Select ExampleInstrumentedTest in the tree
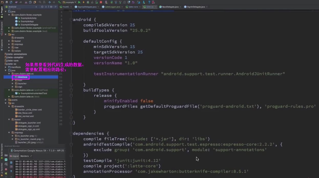319x178 pixels. tap(31, 93)
